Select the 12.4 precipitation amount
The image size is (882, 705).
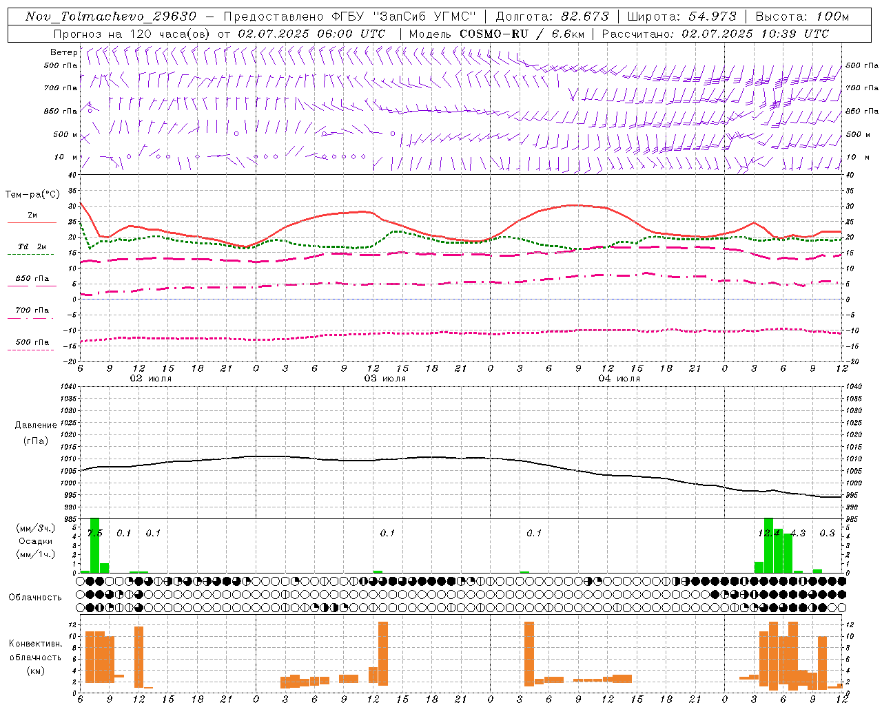769,533
